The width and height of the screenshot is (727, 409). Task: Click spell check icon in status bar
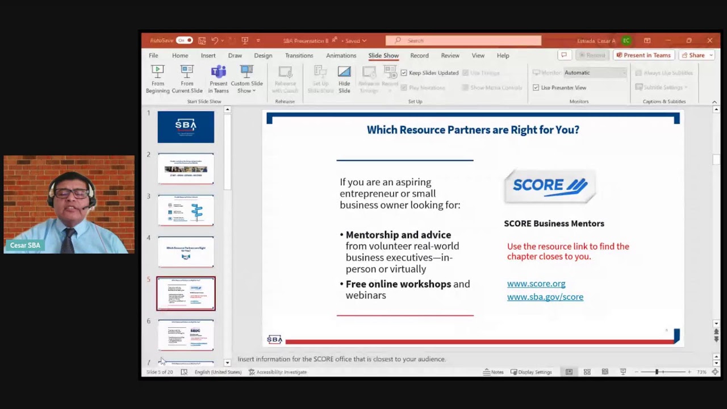[184, 372]
